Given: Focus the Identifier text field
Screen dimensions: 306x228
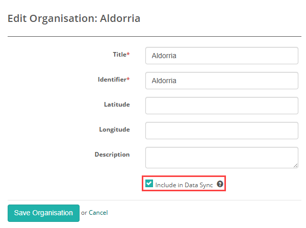Looking at the screenshot, I should tap(221, 81).
